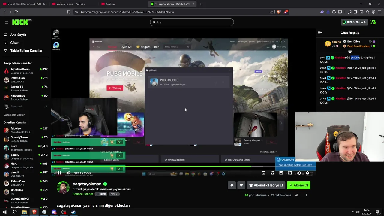The height and width of the screenshot is (216, 384).
Task: Click the kick.com address bar URL
Action: coord(127,12)
